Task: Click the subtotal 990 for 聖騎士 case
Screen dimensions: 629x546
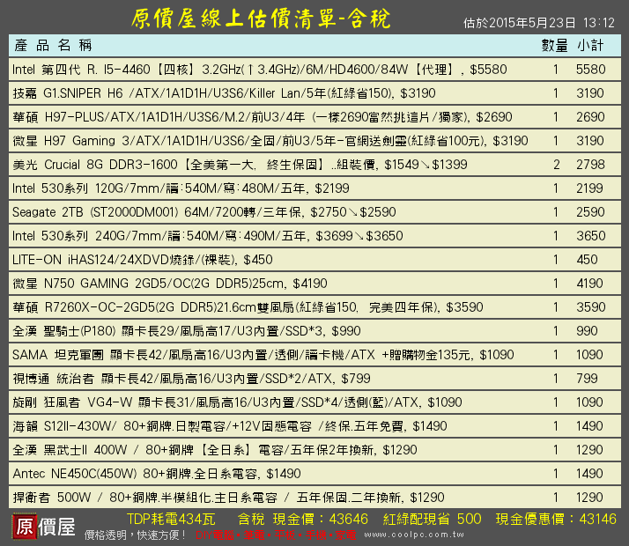Action: 587,331
